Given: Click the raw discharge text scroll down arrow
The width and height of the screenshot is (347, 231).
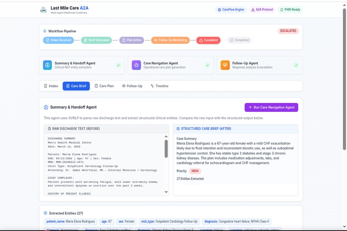Looking at the screenshot, I should pyautogui.click(x=166, y=192).
